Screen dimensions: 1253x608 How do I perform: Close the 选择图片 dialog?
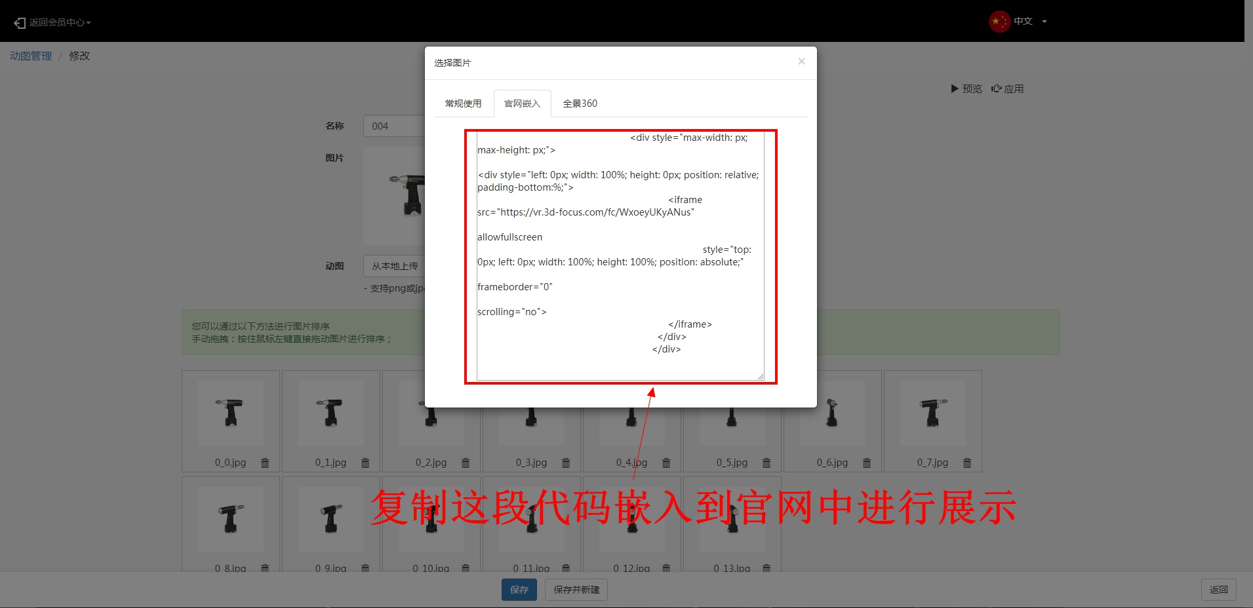(801, 62)
